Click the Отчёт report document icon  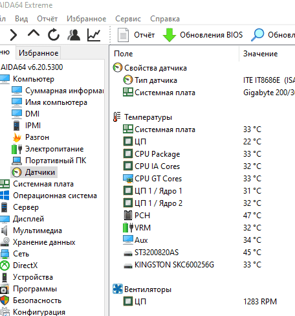click(x=123, y=35)
